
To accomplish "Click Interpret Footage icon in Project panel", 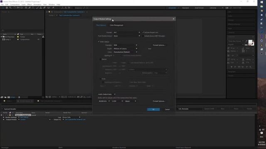I will tap(2, 97).
